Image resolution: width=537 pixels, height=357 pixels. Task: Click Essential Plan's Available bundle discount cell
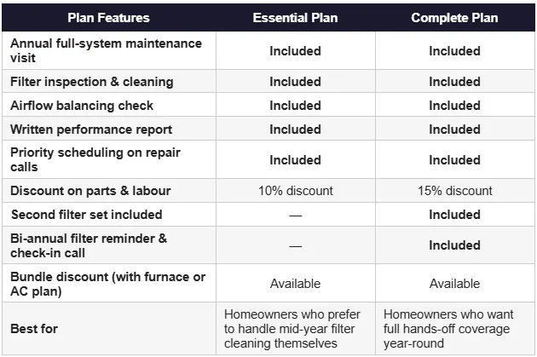295,284
